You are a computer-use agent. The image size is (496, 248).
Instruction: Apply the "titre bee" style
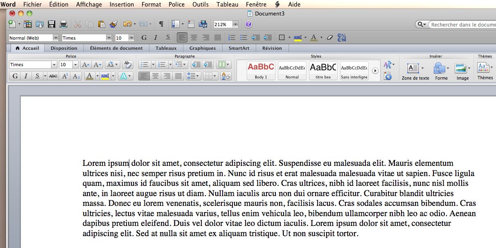click(323, 70)
